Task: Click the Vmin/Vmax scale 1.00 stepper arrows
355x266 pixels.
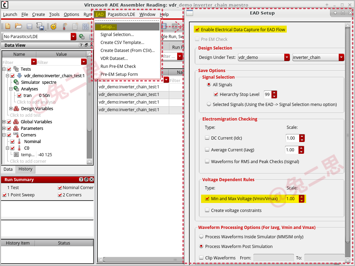Action: point(302,198)
